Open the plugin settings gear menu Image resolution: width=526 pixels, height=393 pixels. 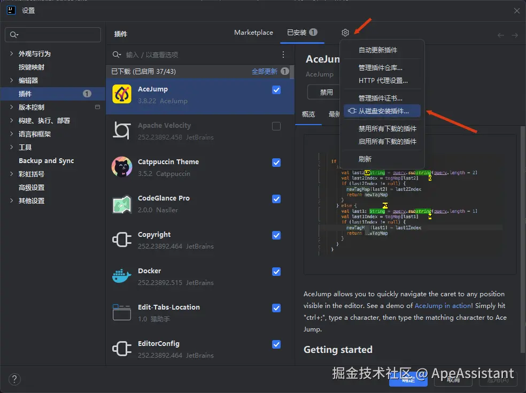click(x=345, y=33)
